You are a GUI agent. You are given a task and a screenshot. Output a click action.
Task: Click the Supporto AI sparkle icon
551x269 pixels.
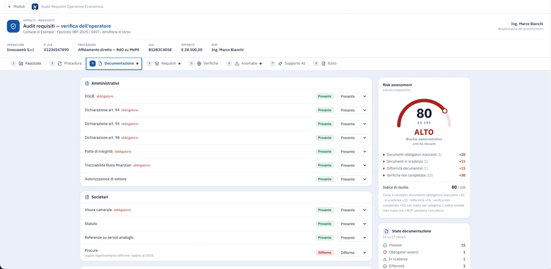[280, 64]
